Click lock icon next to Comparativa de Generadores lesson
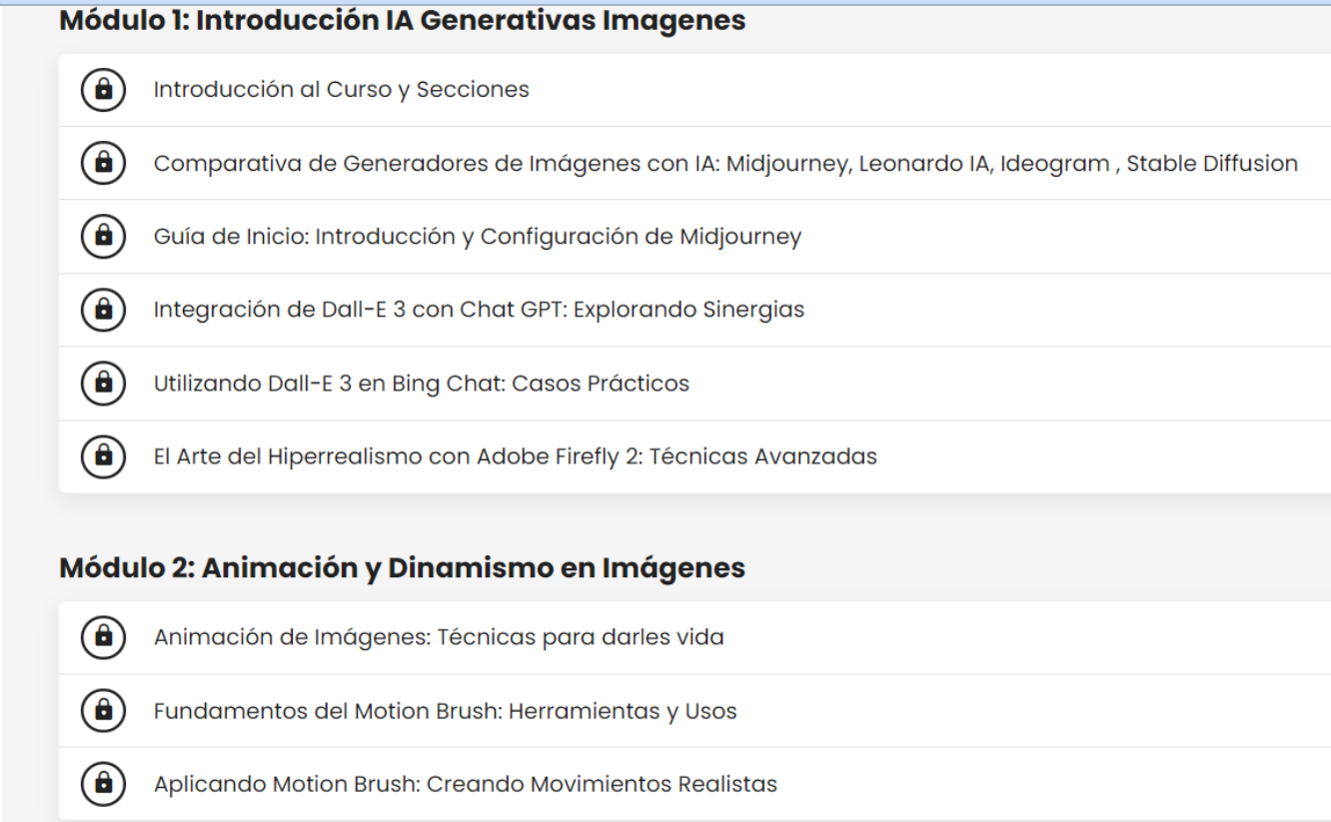Viewport: 1331px width, 822px height. tap(103, 163)
